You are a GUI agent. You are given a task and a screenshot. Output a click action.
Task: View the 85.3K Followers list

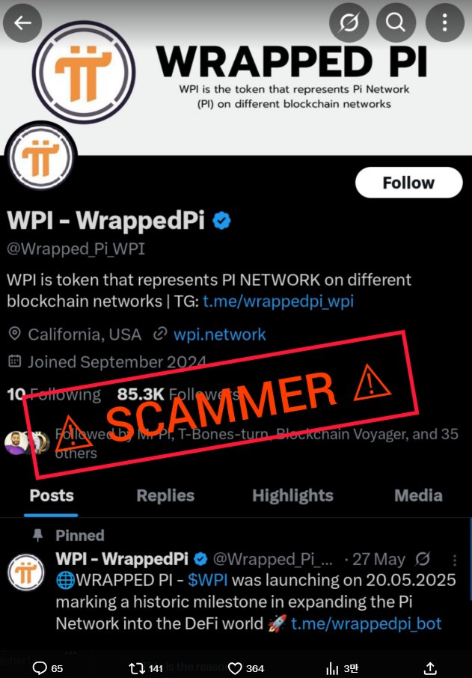(177, 394)
